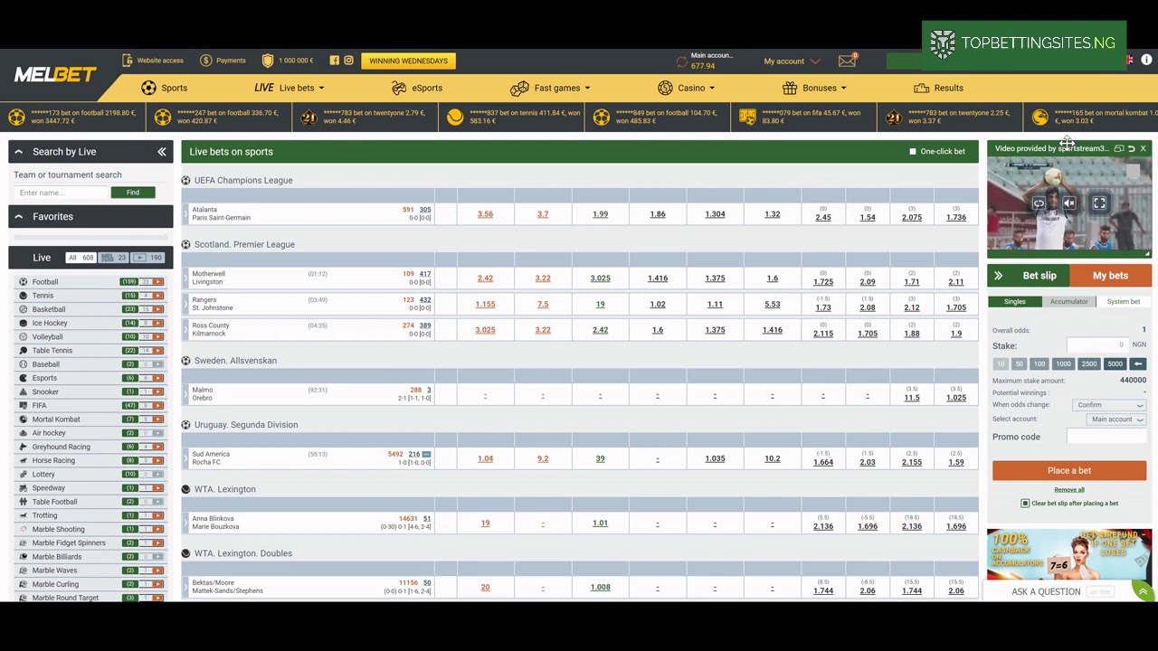Viewport: 1158px width, 651px height.
Task: Click Volleyball video stream icon
Action: [157, 337]
